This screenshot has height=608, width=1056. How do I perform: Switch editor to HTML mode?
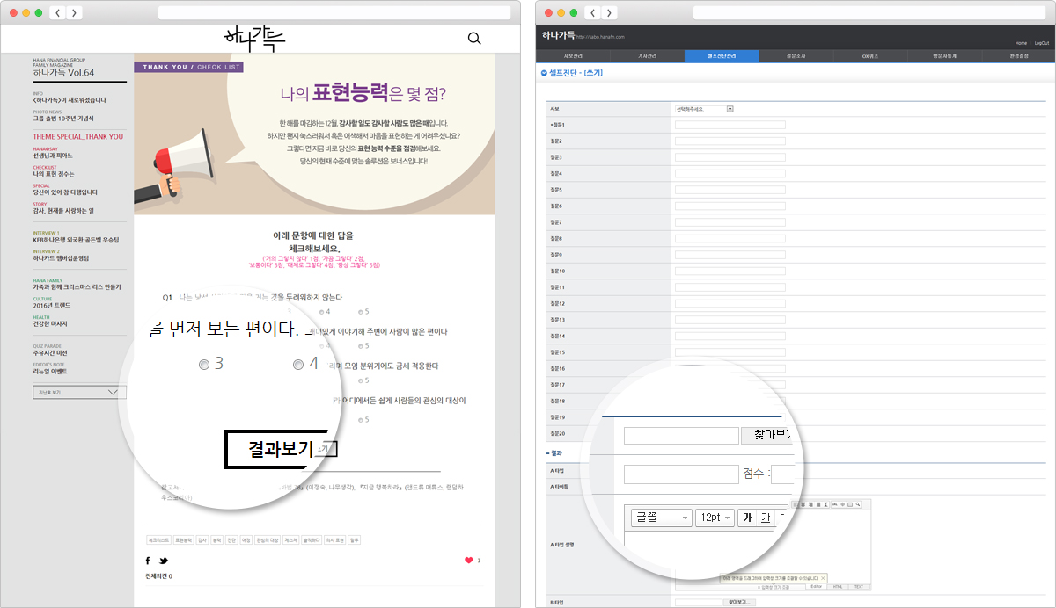point(838,586)
